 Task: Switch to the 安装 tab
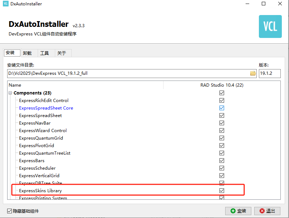[12, 53]
